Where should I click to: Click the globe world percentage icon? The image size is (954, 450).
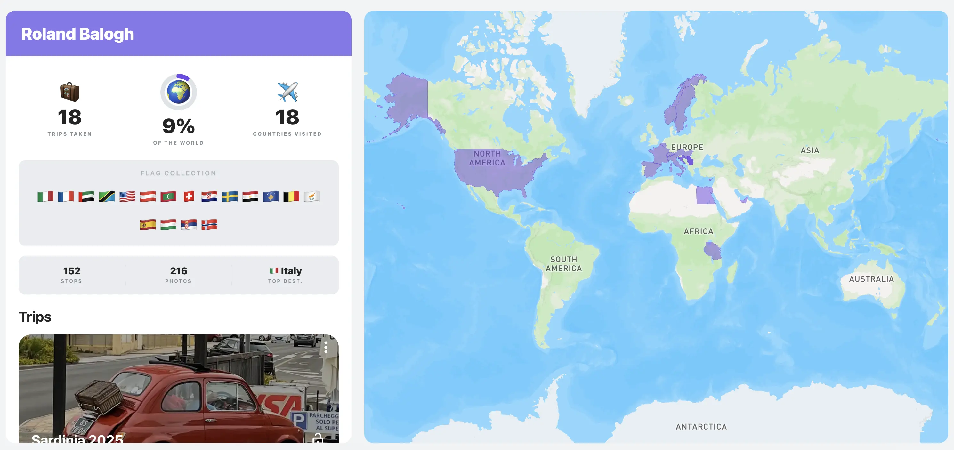[x=179, y=92]
